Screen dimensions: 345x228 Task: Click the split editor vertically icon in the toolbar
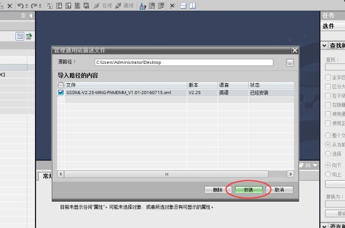(x=192, y=5)
